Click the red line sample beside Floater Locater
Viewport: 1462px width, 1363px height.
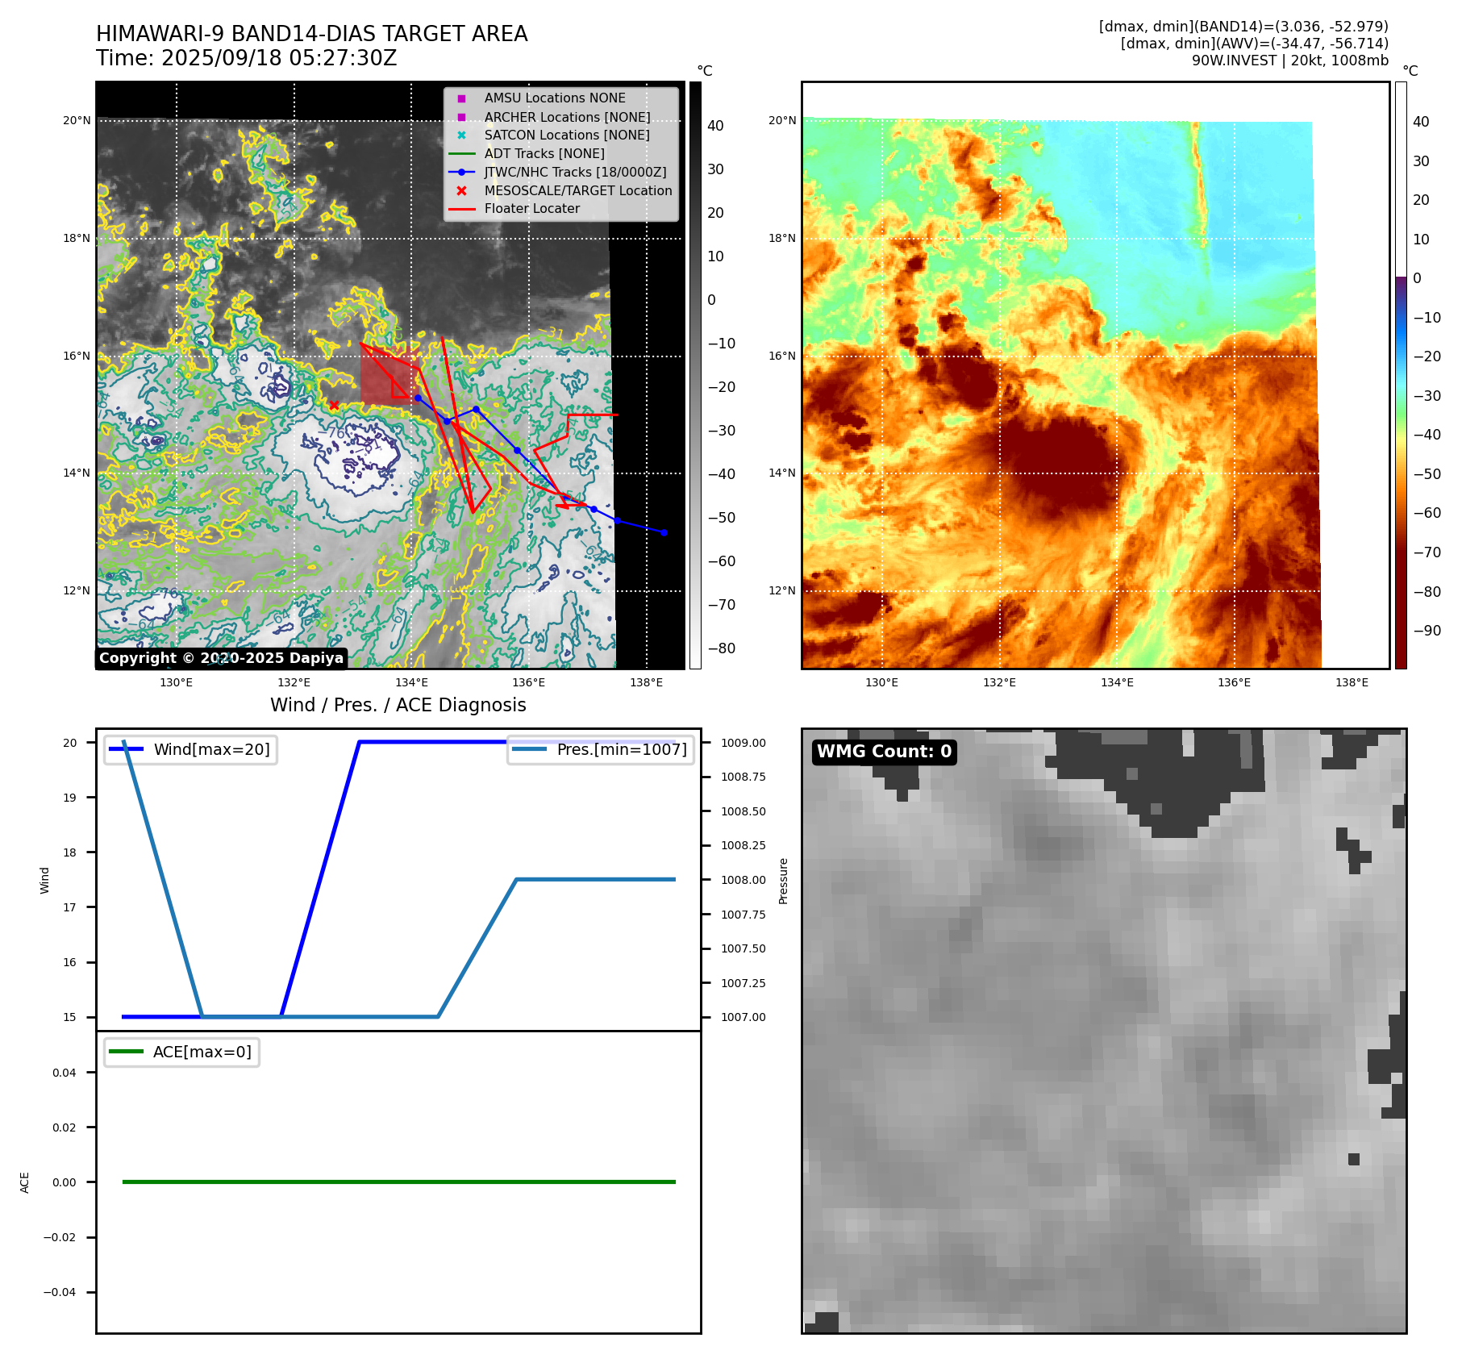pyautogui.click(x=461, y=209)
